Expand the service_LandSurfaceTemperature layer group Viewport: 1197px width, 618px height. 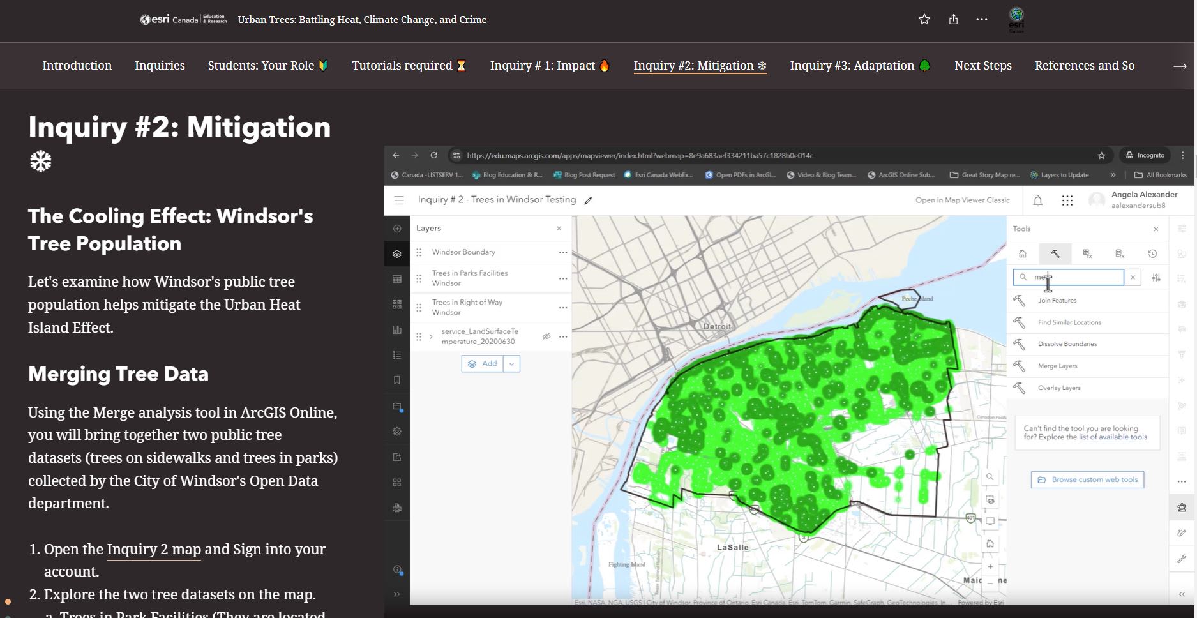point(432,336)
